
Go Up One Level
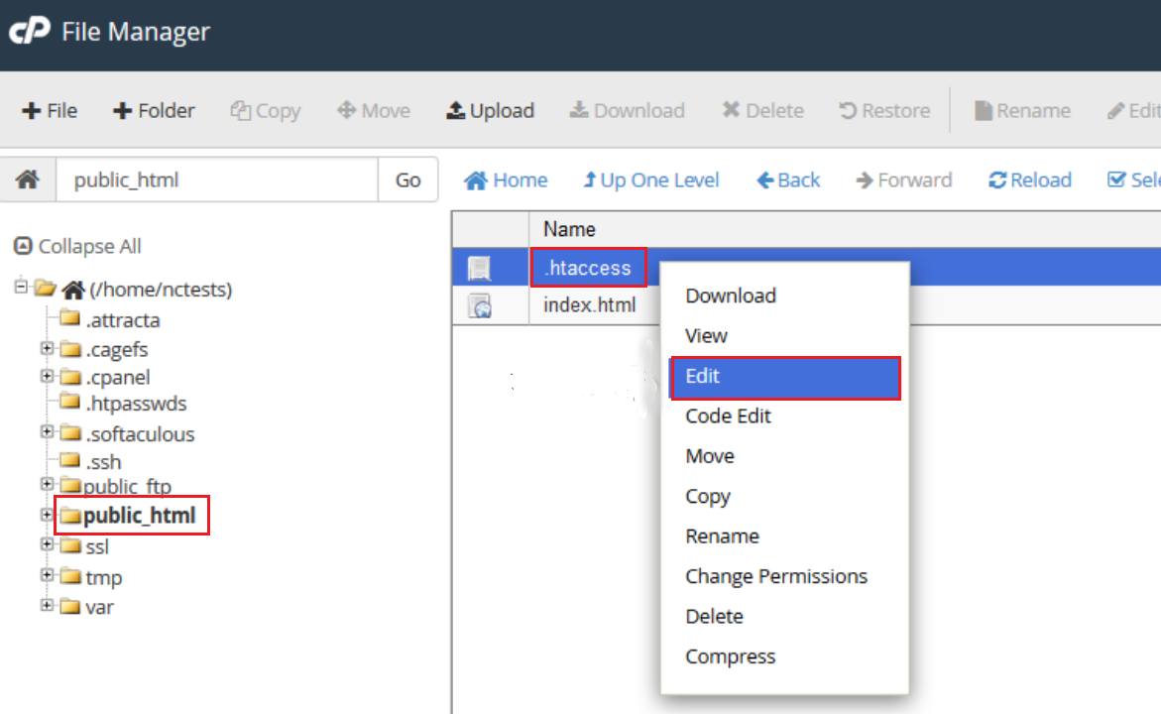[650, 179]
